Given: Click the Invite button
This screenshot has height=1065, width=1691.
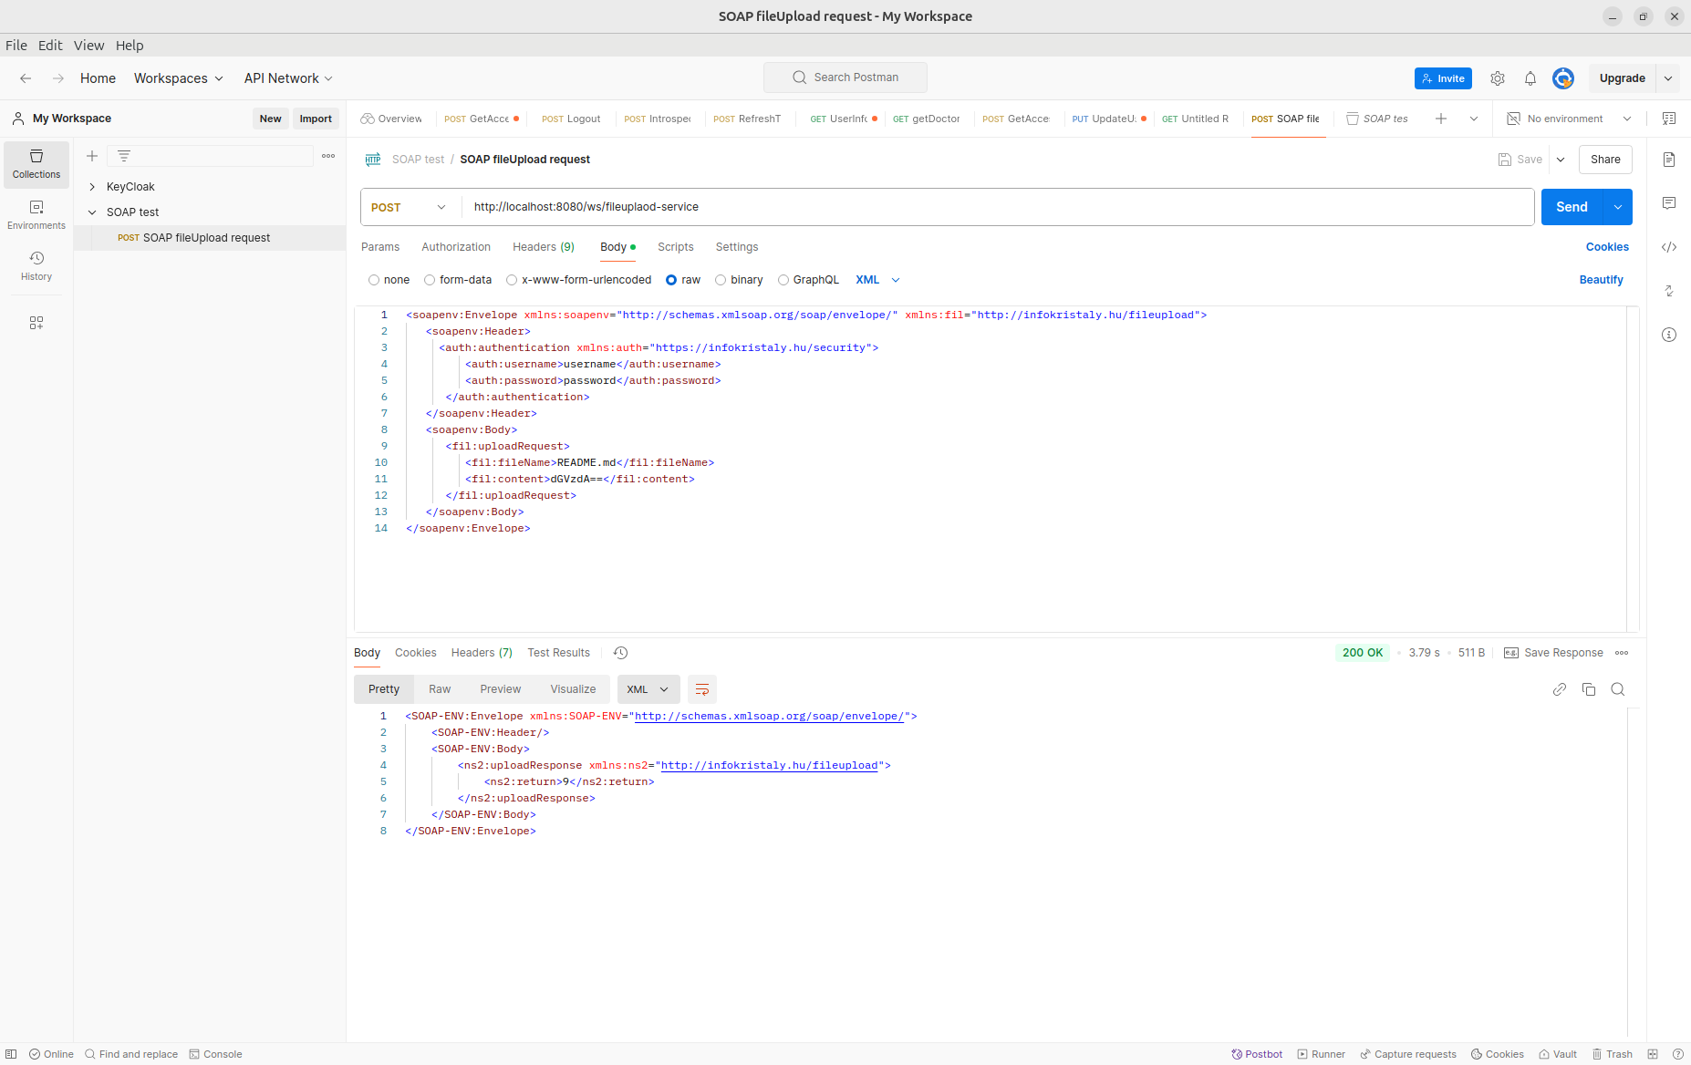Looking at the screenshot, I should point(1443,78).
